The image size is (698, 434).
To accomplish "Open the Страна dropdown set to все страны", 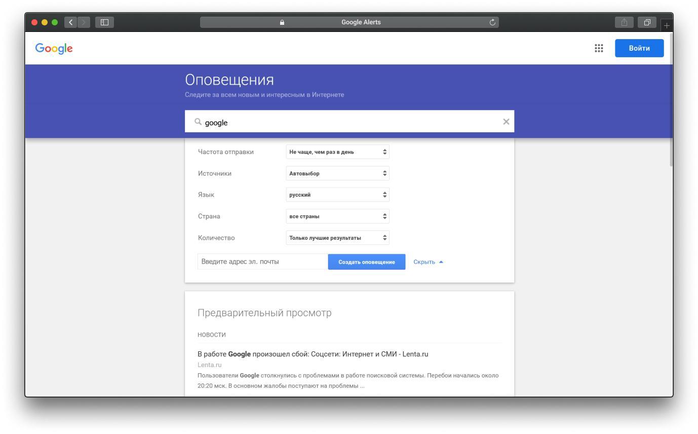I will tap(337, 216).
